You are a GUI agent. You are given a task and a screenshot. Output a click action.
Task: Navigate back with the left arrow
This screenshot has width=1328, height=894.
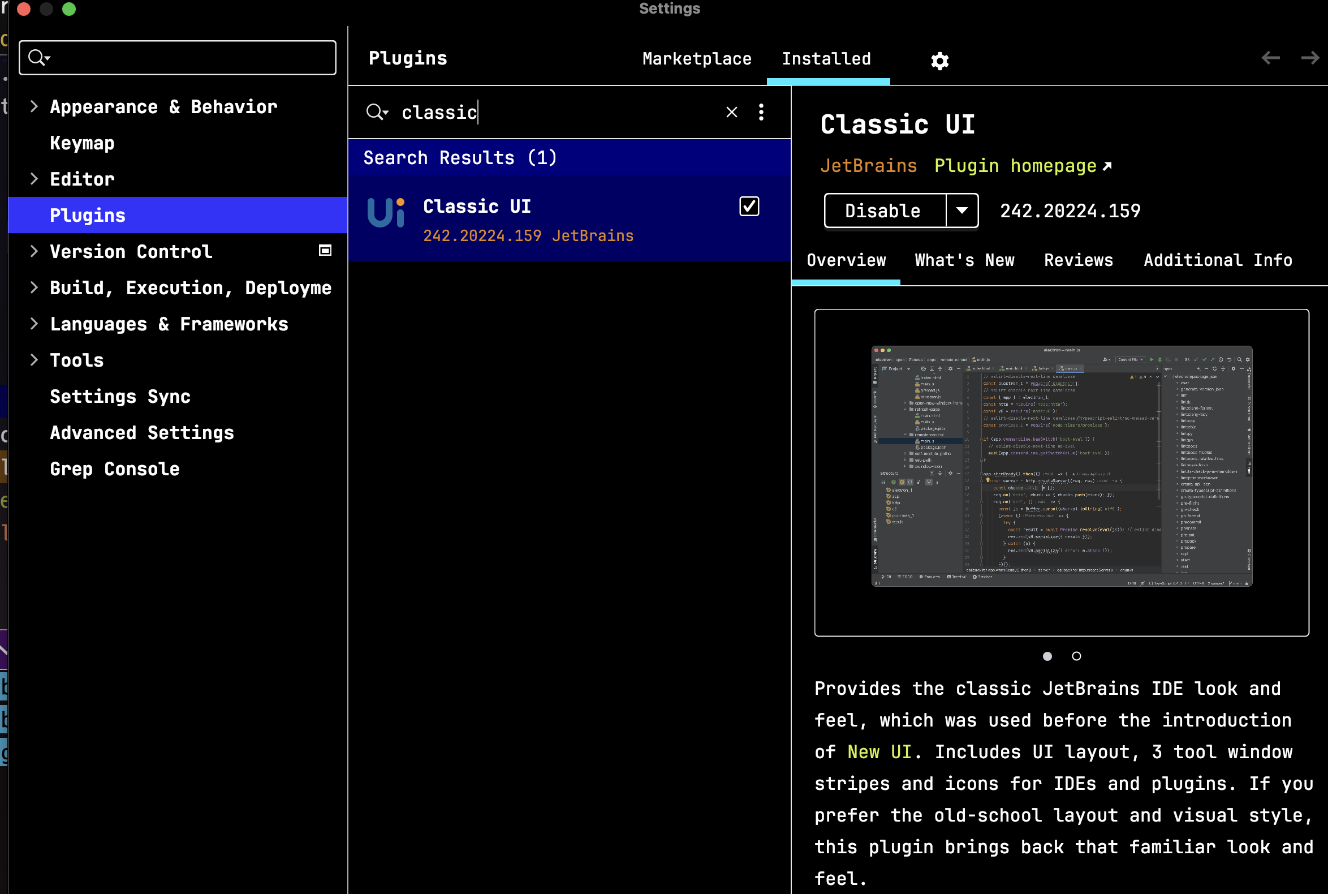coord(1270,58)
